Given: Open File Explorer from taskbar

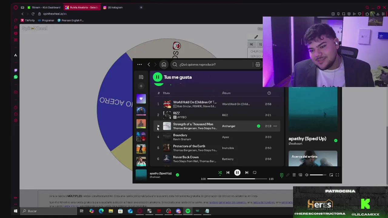Looking at the screenshot, I should (x=111, y=211).
